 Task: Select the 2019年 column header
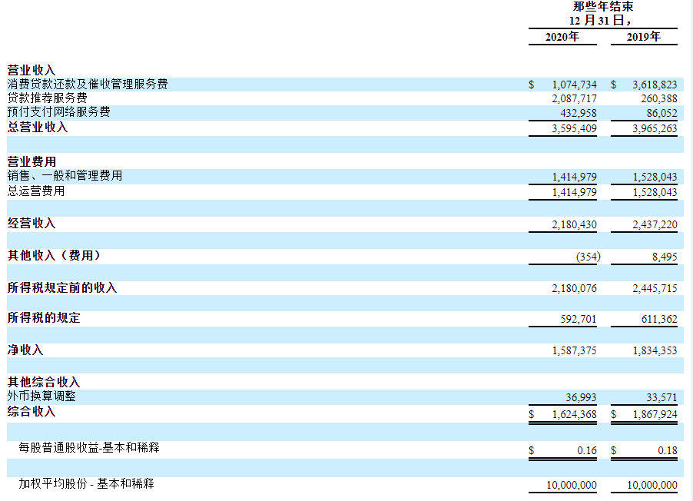644,35
